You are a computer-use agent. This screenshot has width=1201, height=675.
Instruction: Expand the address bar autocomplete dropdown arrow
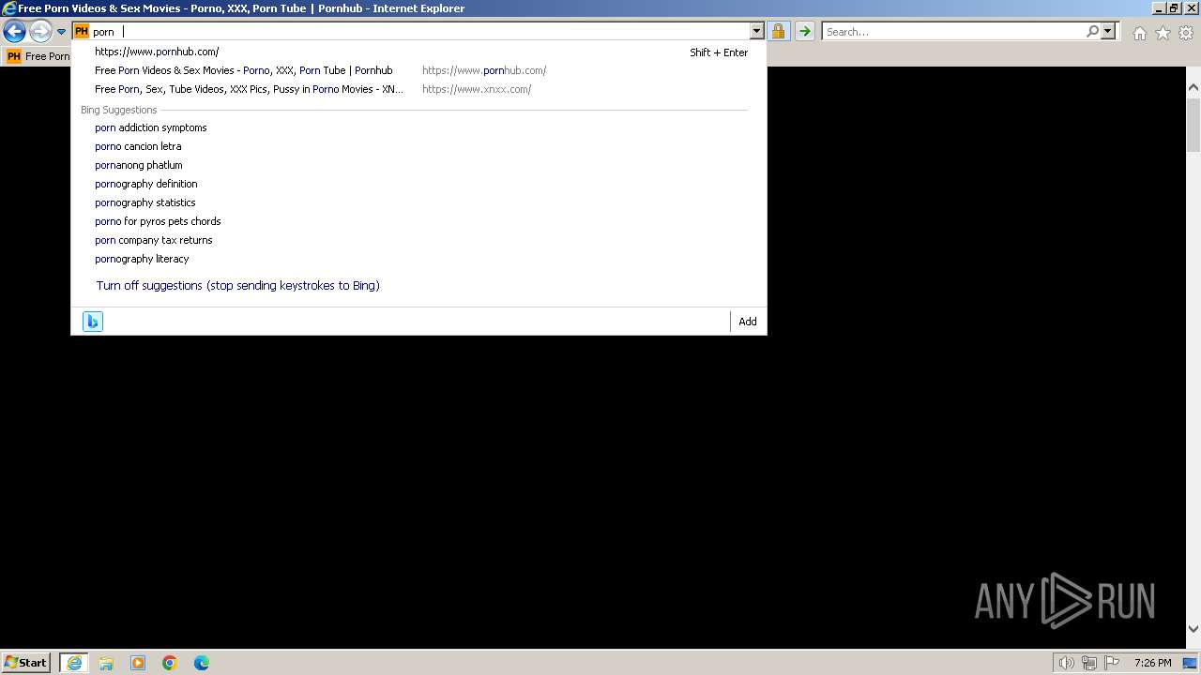tap(757, 32)
